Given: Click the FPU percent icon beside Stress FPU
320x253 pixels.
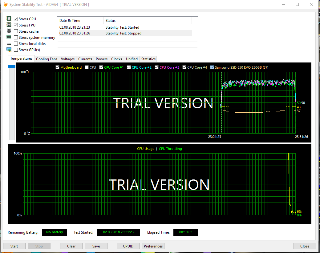Looking at the screenshot, I should click(9, 25).
